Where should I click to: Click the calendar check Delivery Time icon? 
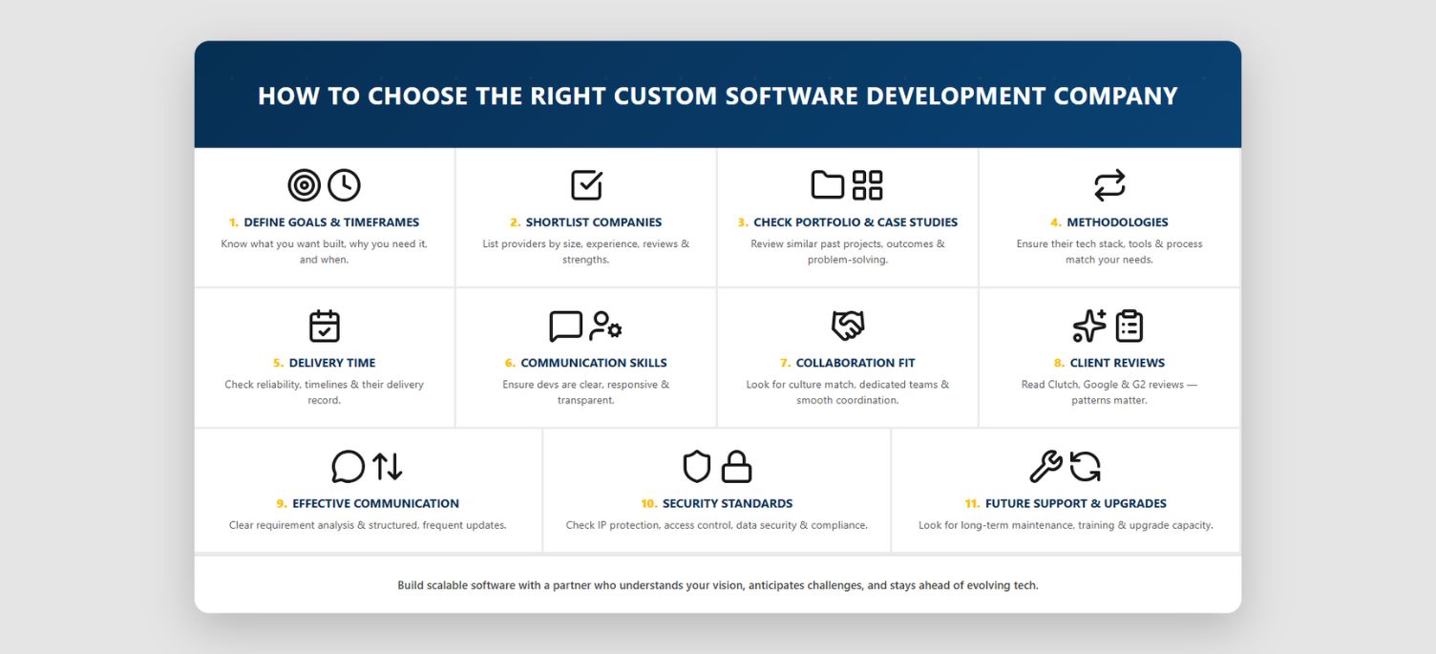click(325, 326)
